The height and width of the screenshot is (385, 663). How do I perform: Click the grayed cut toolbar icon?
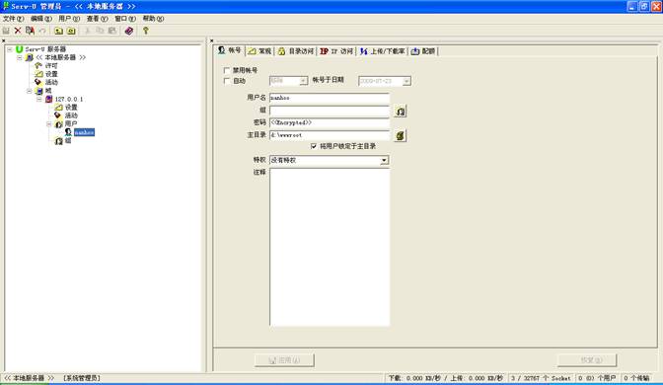tap(88, 31)
